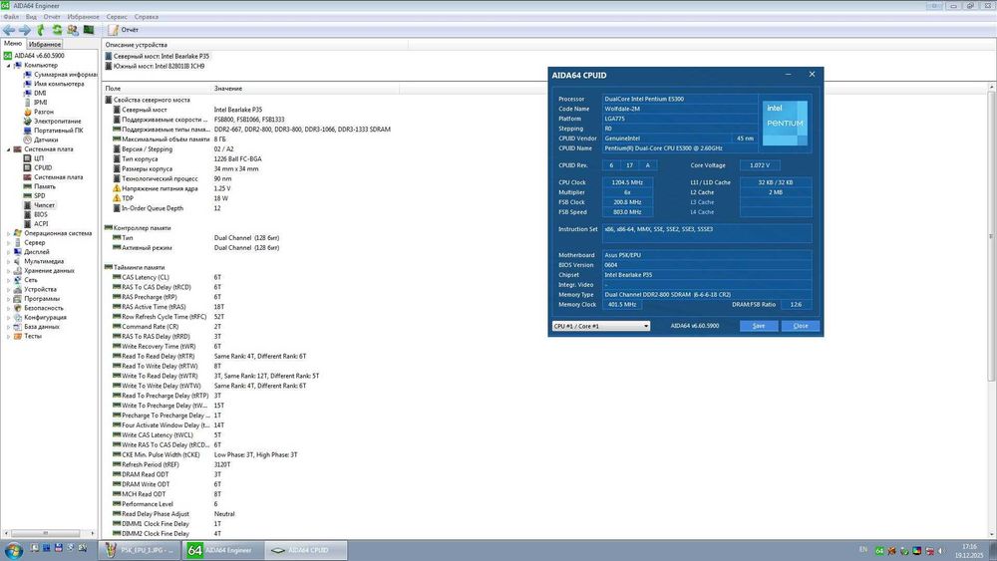The height and width of the screenshot is (561, 997).
Task: Select Северный мост: Intel Bearlake P35 device
Action: point(158,56)
